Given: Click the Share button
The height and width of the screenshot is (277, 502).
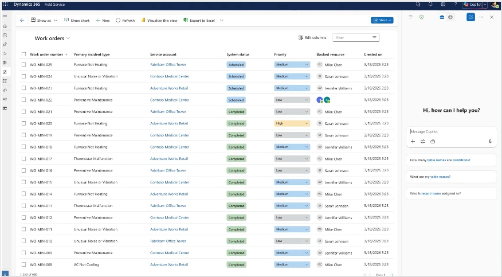Looking at the screenshot, I should (x=382, y=20).
